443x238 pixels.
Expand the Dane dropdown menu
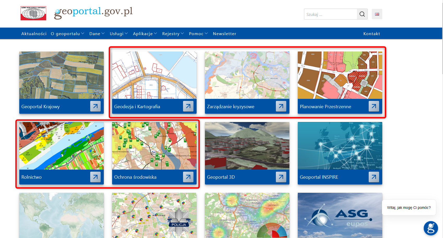pos(97,34)
